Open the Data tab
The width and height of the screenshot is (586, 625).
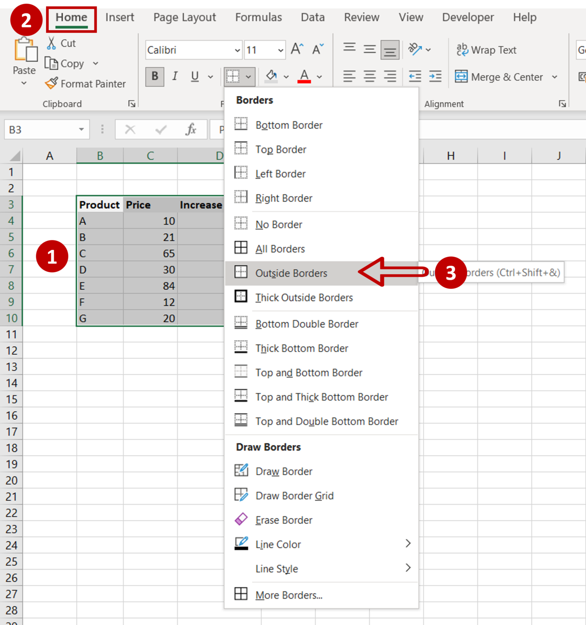point(313,17)
